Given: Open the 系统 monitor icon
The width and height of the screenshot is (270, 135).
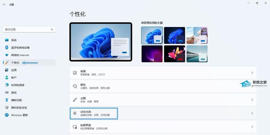Looking at the screenshot, I should [x=7, y=40].
